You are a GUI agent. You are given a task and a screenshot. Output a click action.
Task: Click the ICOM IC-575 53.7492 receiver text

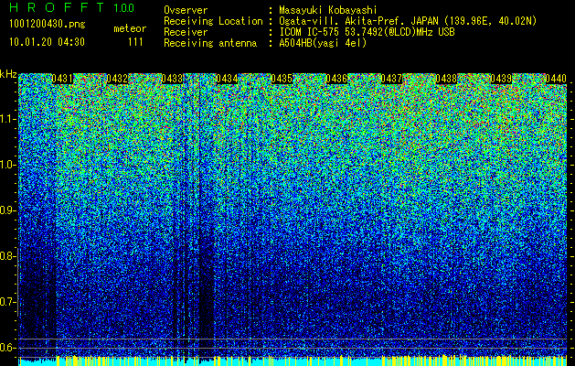[x=367, y=32]
